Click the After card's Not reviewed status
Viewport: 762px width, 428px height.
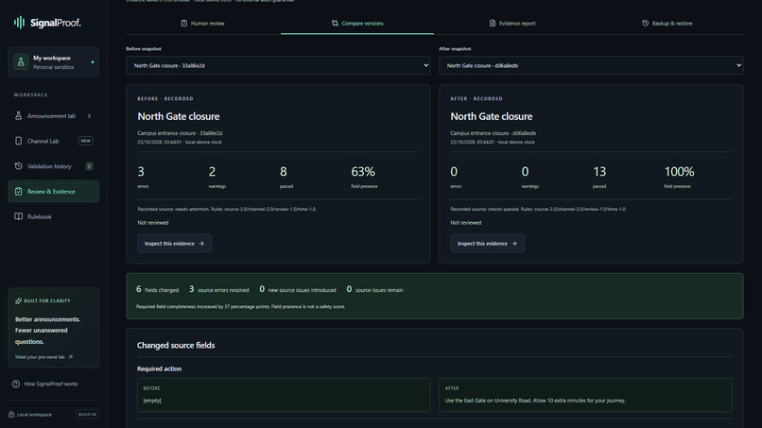(x=465, y=222)
